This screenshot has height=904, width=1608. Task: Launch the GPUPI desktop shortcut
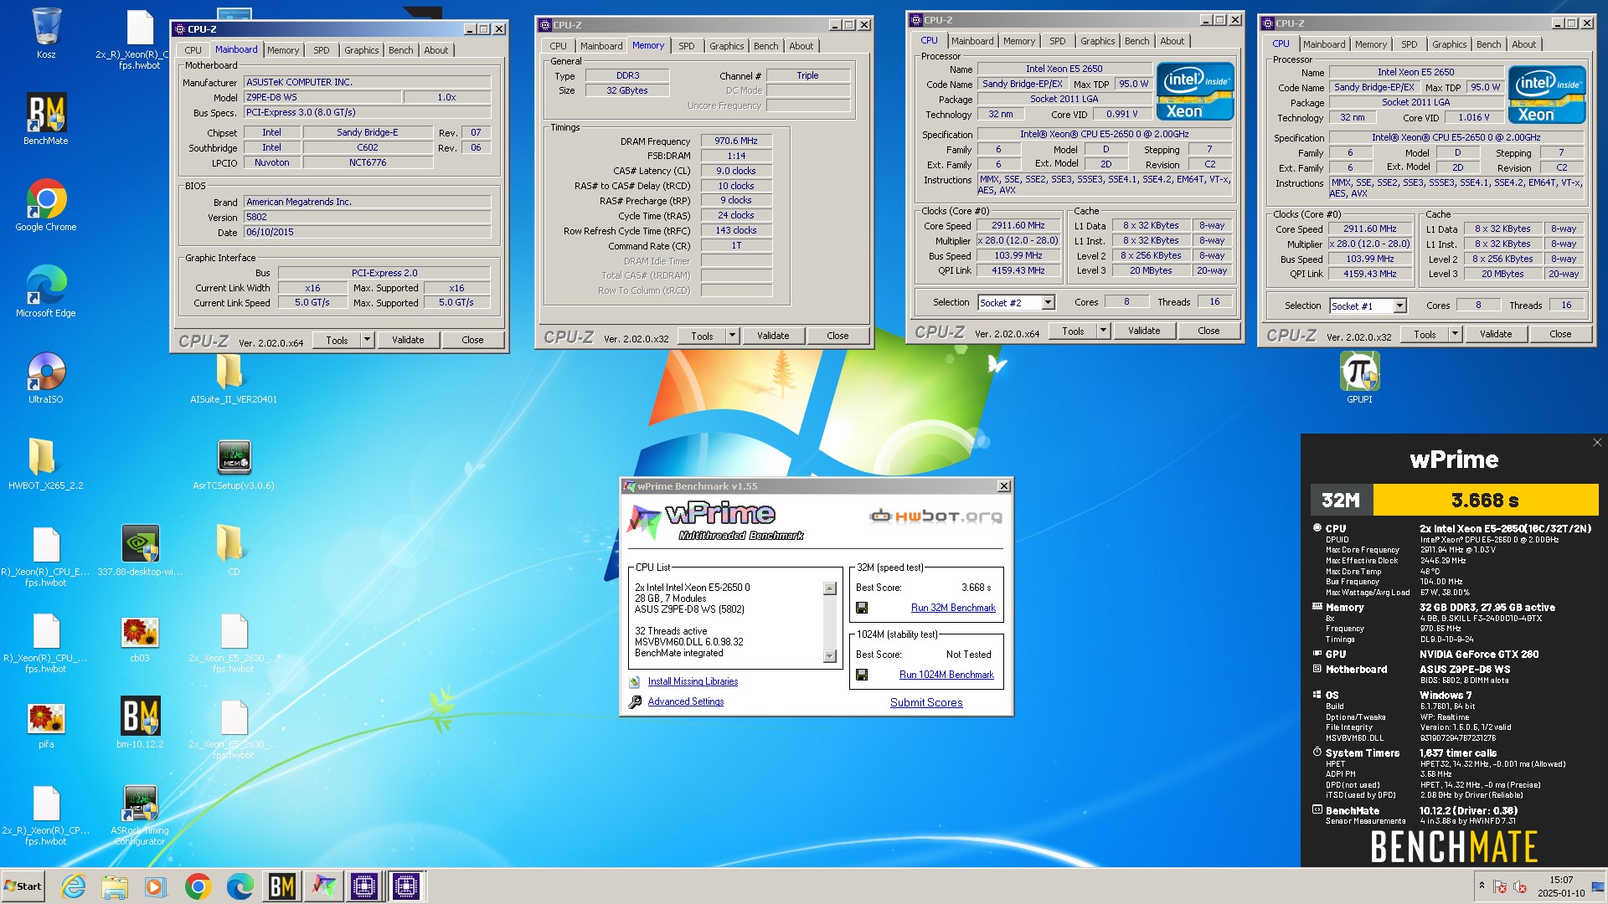1359,378
